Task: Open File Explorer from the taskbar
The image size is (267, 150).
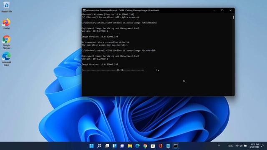Action: [130, 146]
